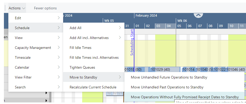The width and height of the screenshot is (246, 104).
Task: Expand the View submenu
Action: pyautogui.click(x=36, y=37)
